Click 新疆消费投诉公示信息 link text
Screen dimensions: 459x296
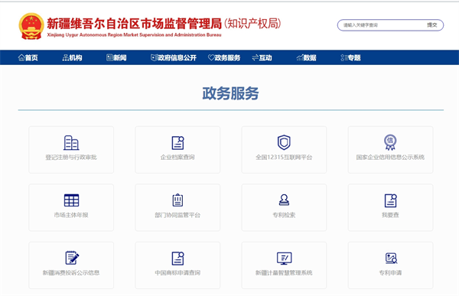[x=71, y=272]
